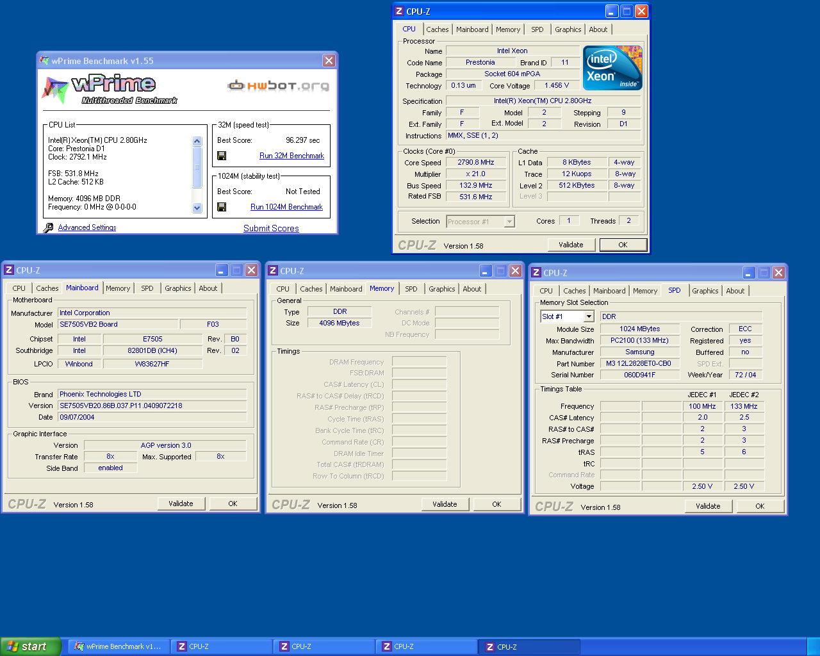Minimize the CPU-Z Memory window

tap(486, 271)
